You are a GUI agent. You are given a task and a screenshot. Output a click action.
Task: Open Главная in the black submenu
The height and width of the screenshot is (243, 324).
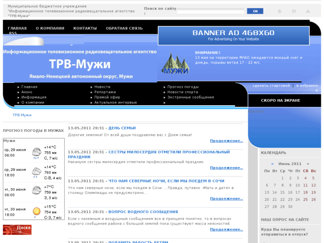29,87
